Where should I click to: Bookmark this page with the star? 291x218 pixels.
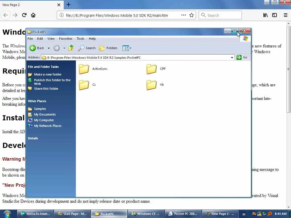(192, 15)
